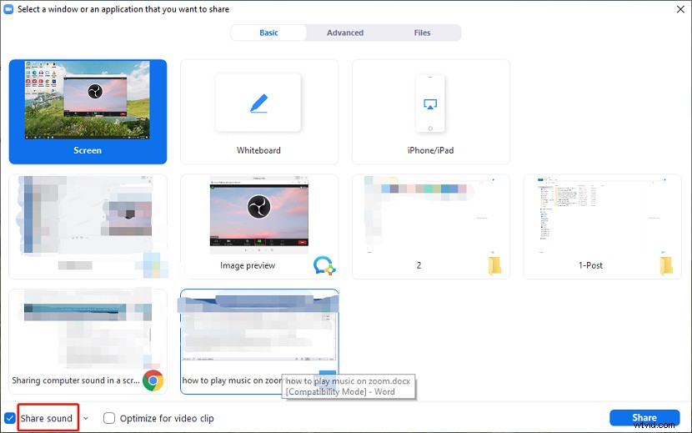
Task: Click the "Image preview" label text
Action: click(248, 265)
